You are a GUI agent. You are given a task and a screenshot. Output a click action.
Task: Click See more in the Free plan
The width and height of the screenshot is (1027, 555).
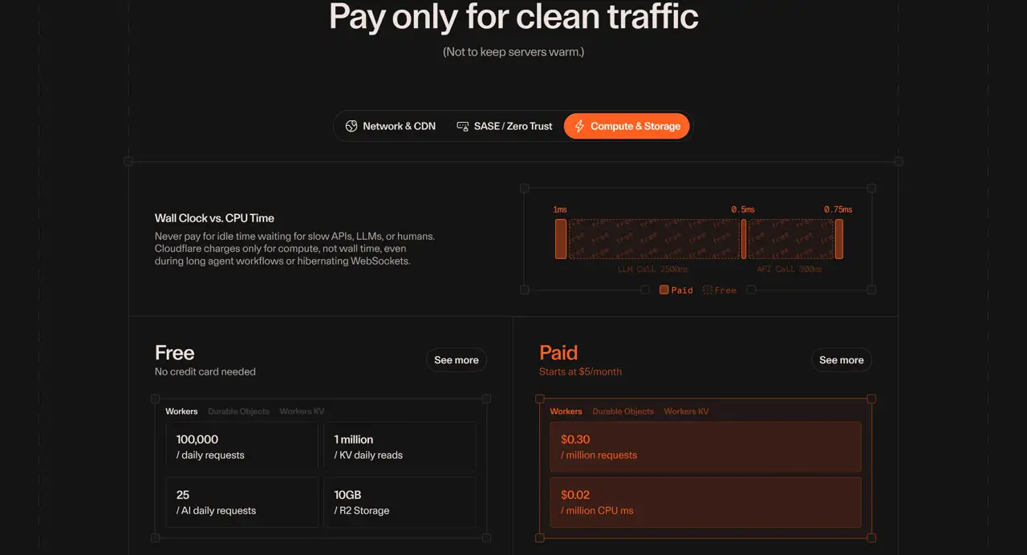457,360
